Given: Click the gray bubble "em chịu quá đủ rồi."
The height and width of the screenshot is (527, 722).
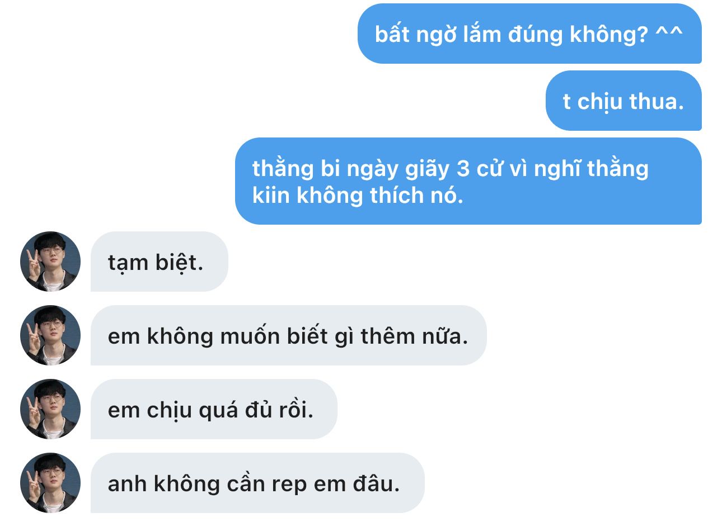Looking at the screenshot, I should click(214, 409).
